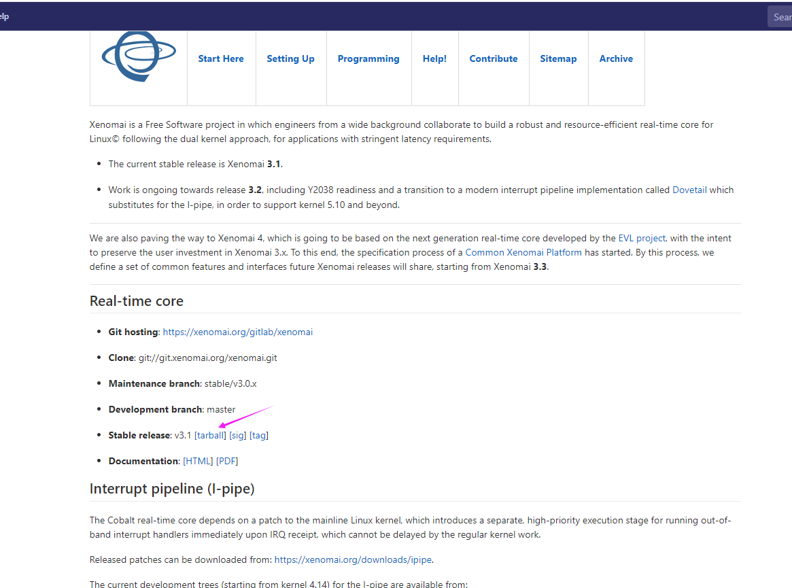This screenshot has height=588, width=792.
Task: Open the Dovetail link
Action: tap(689, 190)
